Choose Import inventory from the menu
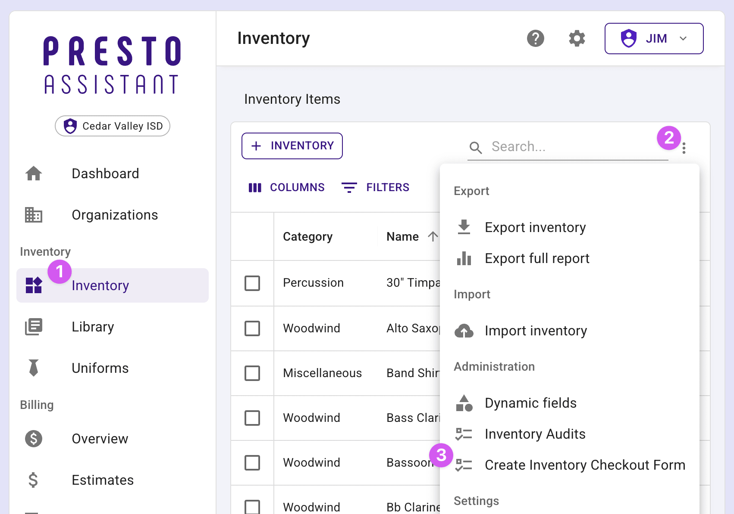734x514 pixels. [x=569, y=331]
